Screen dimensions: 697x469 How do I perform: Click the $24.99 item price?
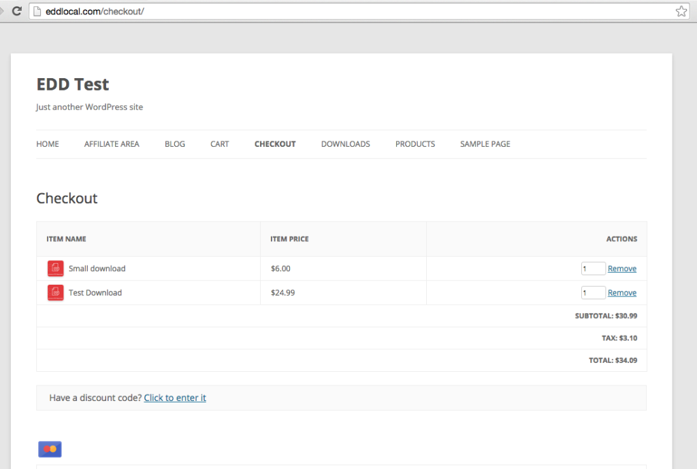point(282,293)
